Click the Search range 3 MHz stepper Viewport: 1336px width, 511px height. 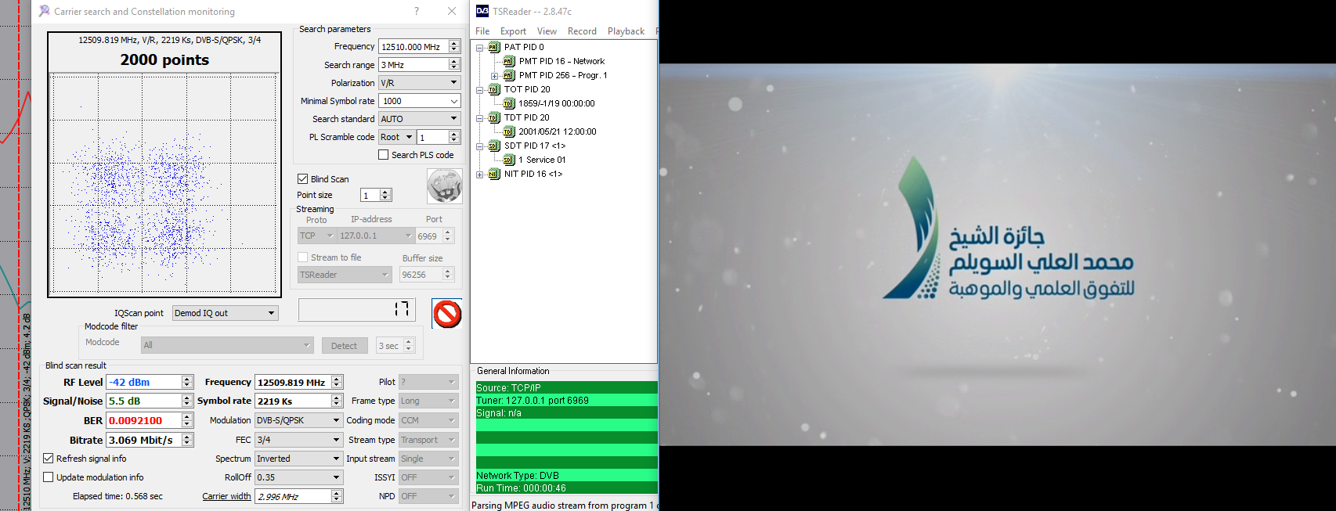click(454, 65)
